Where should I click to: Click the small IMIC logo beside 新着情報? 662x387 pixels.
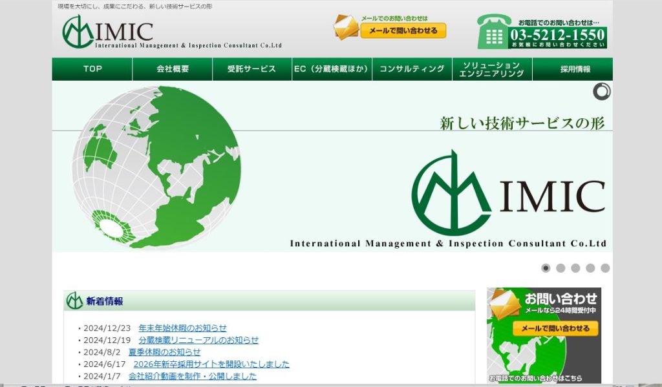point(74,300)
